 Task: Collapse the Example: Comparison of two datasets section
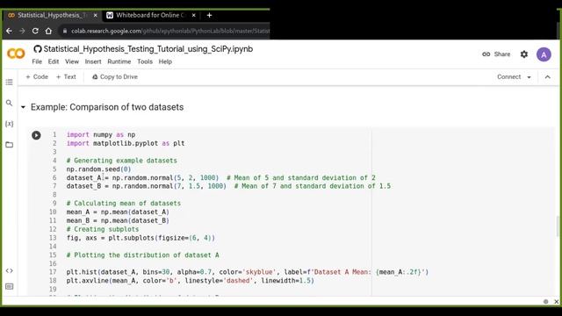coord(24,107)
